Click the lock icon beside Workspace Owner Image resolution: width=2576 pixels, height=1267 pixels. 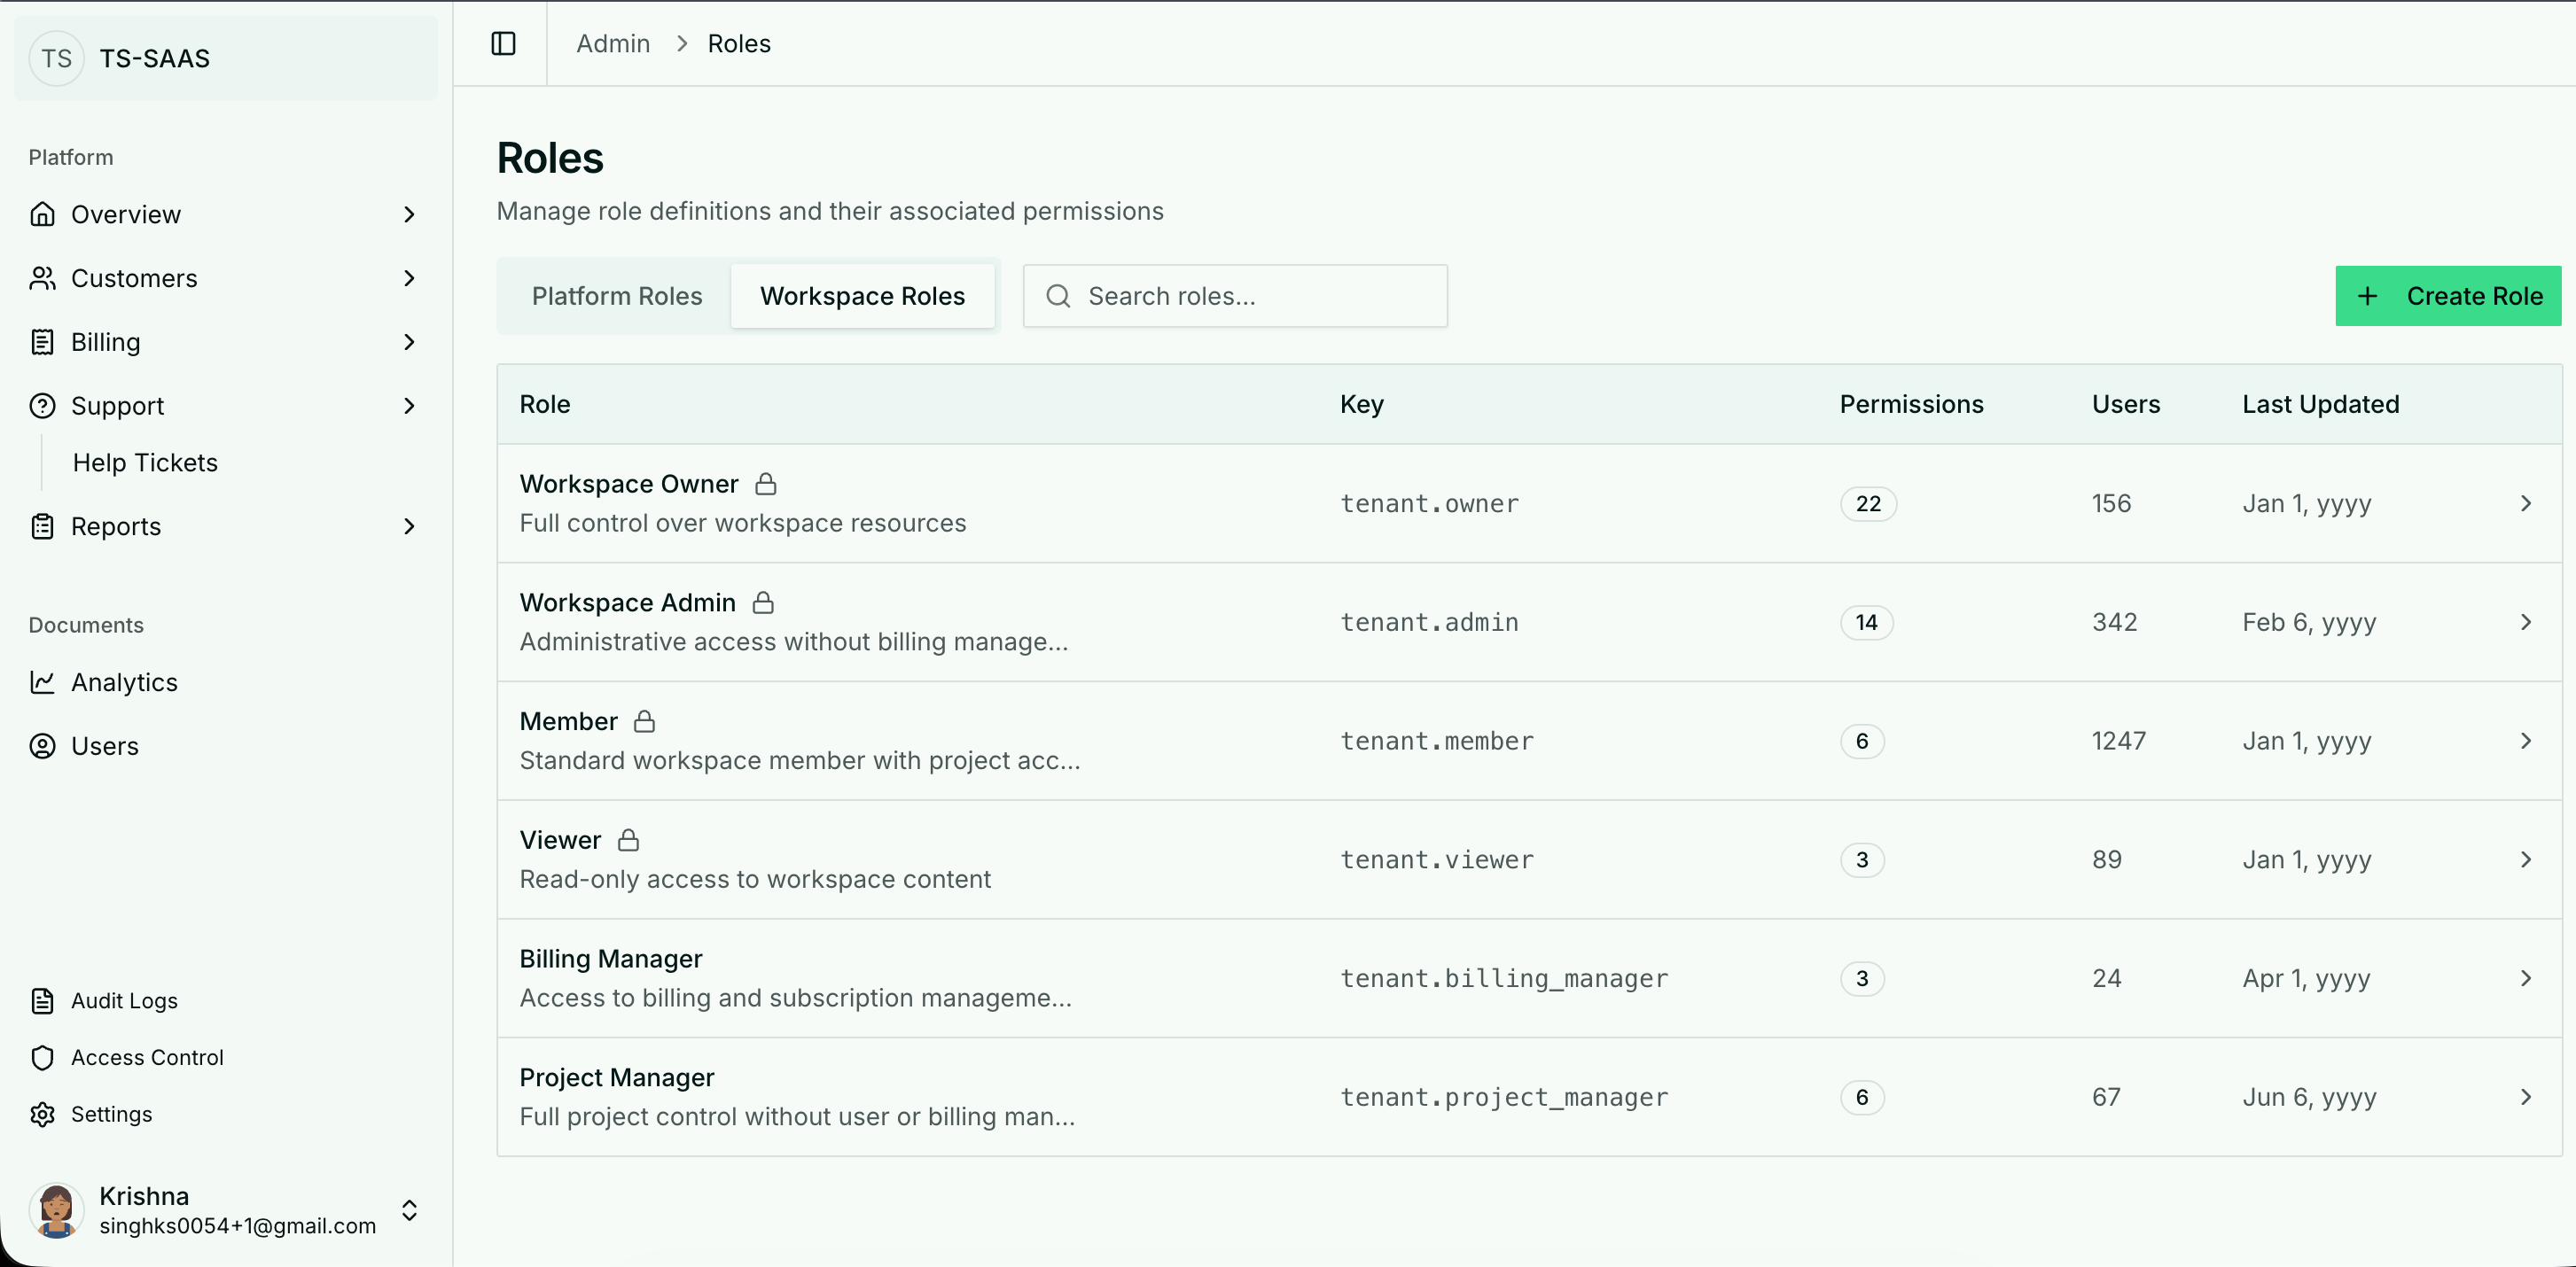(766, 485)
